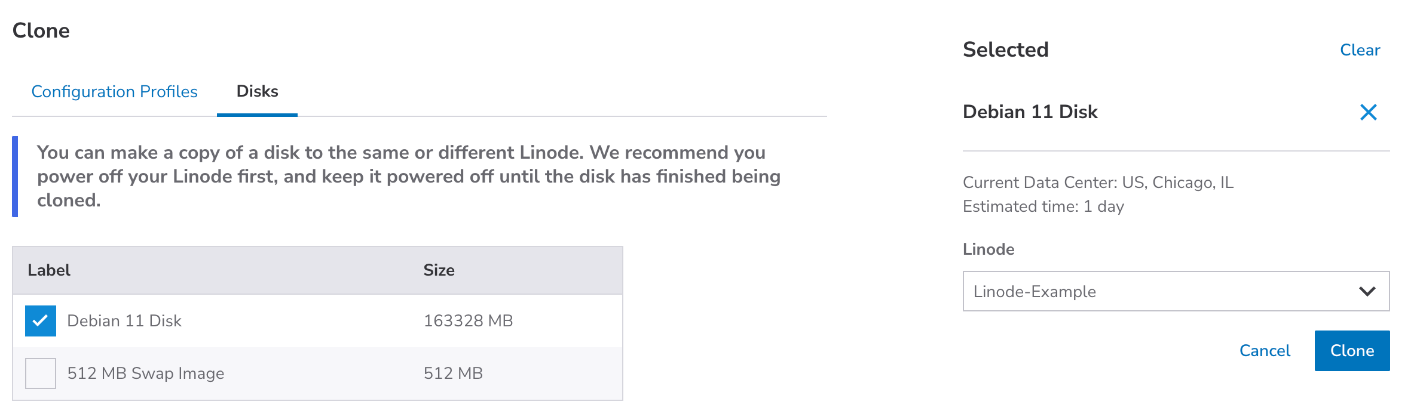Click the Estimated time: 1 day text
This screenshot has width=1420, height=420.
click(x=1043, y=206)
